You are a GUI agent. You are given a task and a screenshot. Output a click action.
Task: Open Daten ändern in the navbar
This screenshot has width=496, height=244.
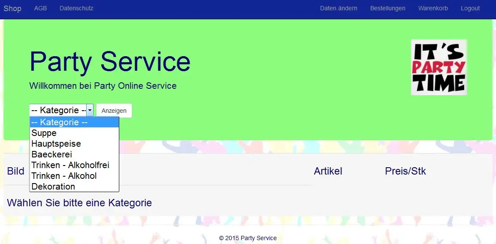pyautogui.click(x=339, y=8)
